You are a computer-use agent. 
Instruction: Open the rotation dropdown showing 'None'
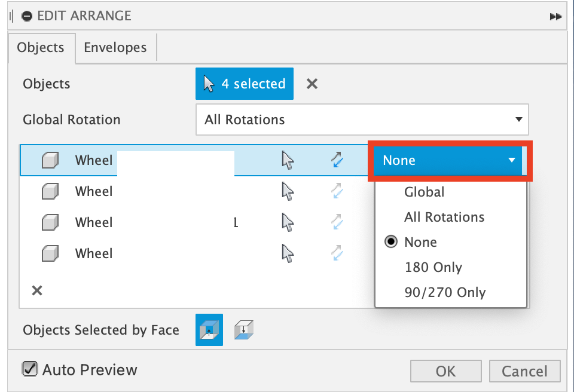[449, 160]
